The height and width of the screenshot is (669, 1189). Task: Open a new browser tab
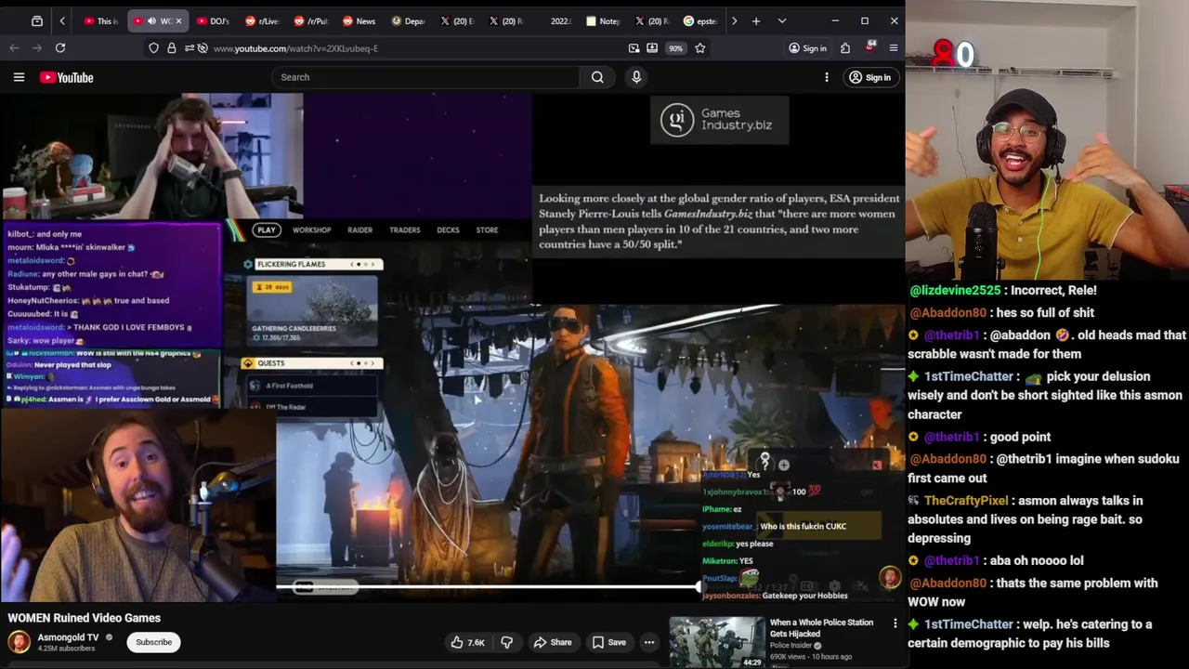click(x=756, y=20)
